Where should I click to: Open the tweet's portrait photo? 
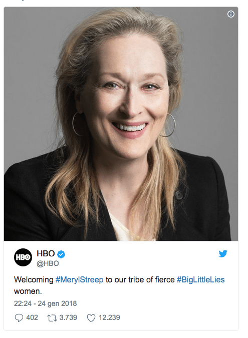121,124
